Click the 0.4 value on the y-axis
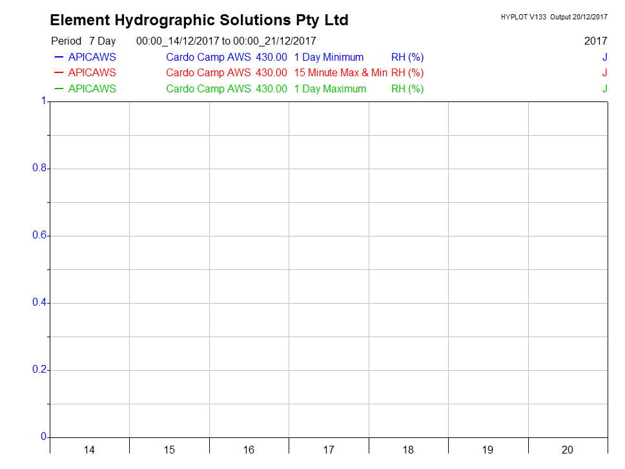Image resolution: width=625 pixels, height=469 pixels. pos(39,303)
